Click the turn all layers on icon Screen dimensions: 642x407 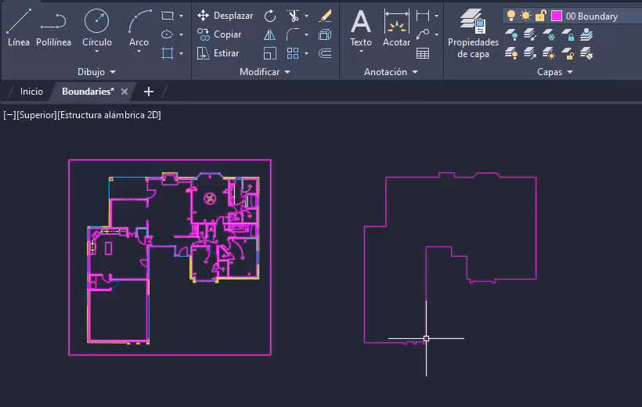click(510, 53)
